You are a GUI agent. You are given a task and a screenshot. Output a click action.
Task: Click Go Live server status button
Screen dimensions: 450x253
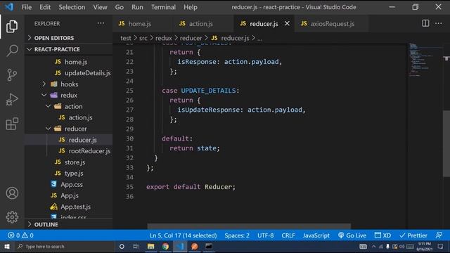click(x=352, y=235)
